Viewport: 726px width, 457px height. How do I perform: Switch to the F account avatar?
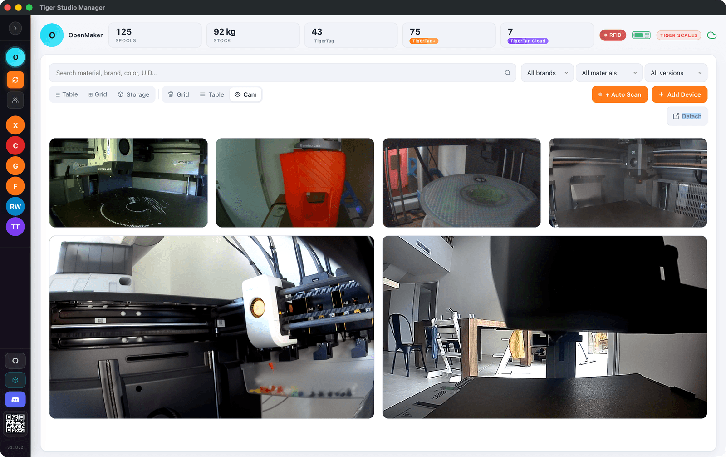[x=15, y=186]
